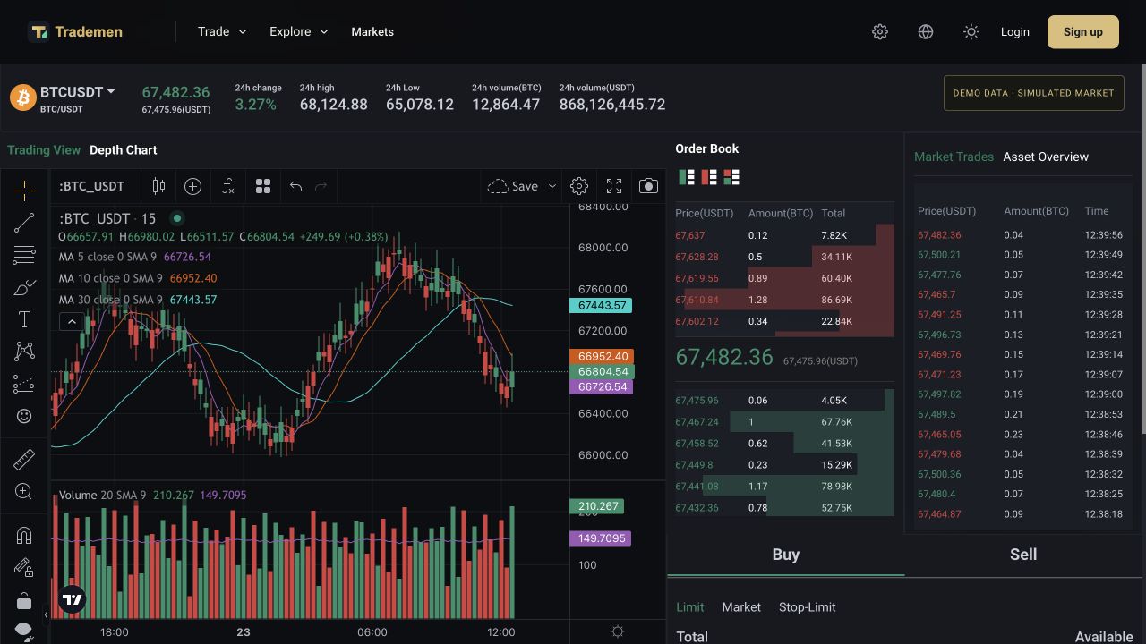The width and height of the screenshot is (1146, 644).
Task: Open the Fibonacci lines tool
Action: (24, 255)
